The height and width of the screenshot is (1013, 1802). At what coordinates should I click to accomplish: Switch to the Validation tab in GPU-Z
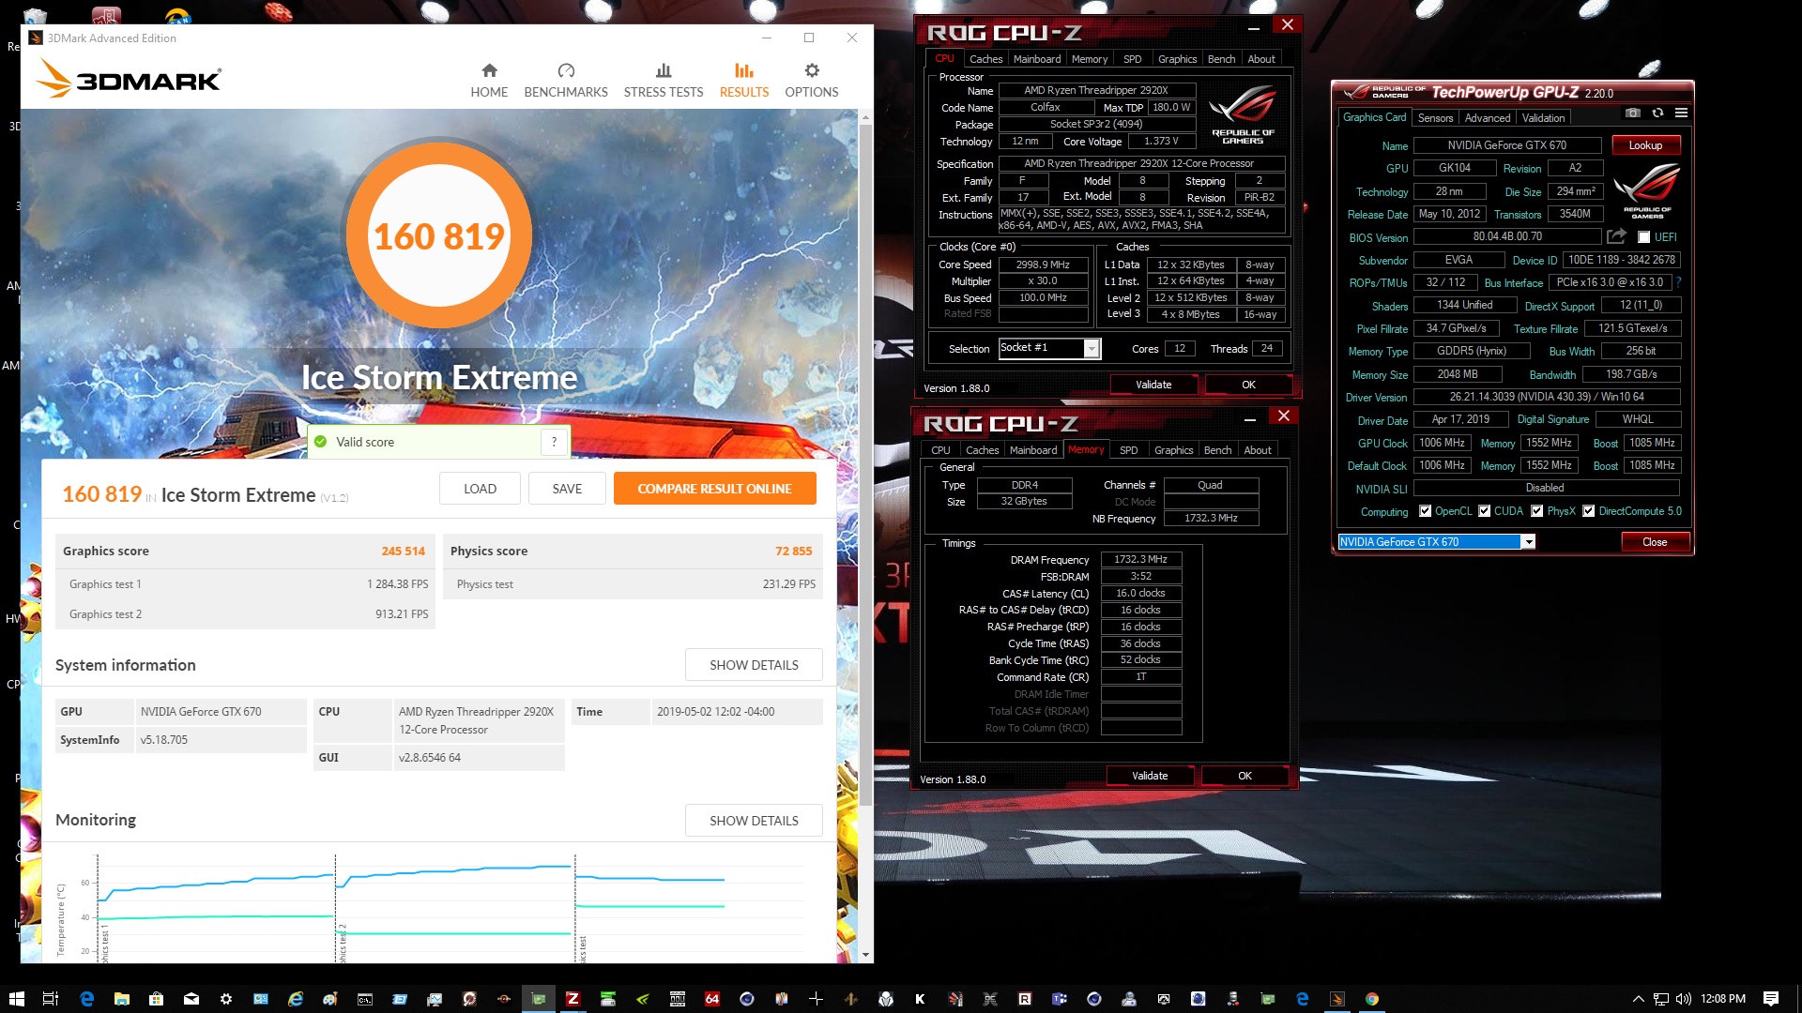tap(1543, 118)
